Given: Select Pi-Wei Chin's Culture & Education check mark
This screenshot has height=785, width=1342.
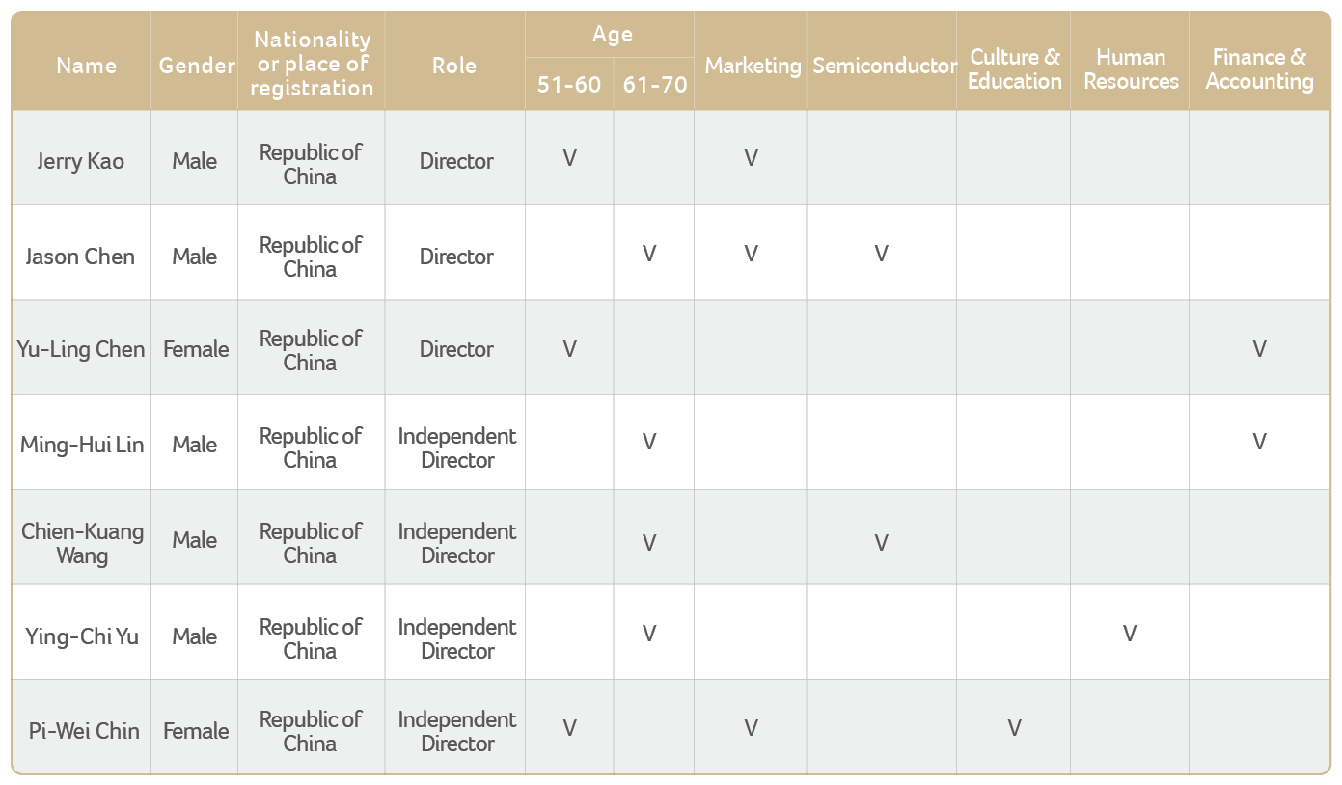Looking at the screenshot, I should 1014,728.
